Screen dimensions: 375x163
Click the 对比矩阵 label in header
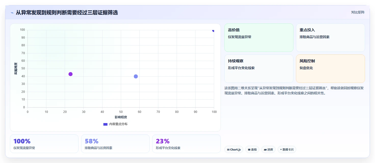(x=358, y=12)
